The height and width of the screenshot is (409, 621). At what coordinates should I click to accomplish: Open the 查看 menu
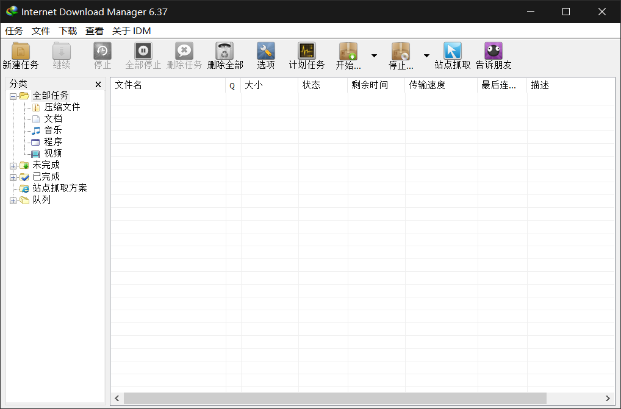(95, 31)
